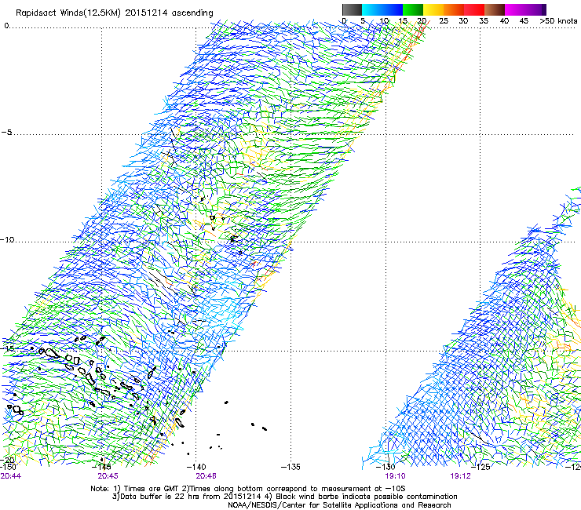Viewport: 581px width, 510px height.
Task: Click the longitude label '-130'
Action: pos(386,467)
